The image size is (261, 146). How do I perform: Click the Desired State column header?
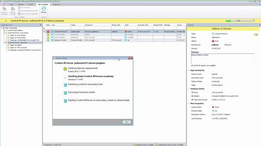click(158, 25)
